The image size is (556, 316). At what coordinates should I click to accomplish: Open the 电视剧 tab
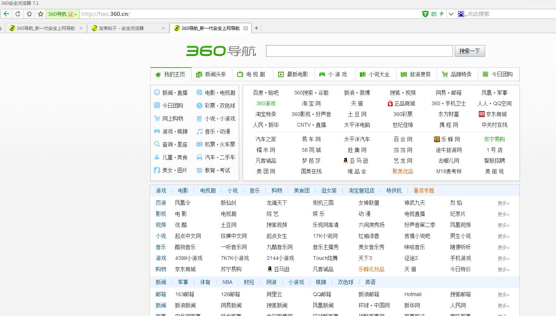click(x=253, y=74)
